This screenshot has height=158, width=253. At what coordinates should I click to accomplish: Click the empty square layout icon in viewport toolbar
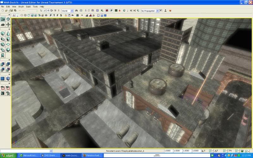point(98,15)
